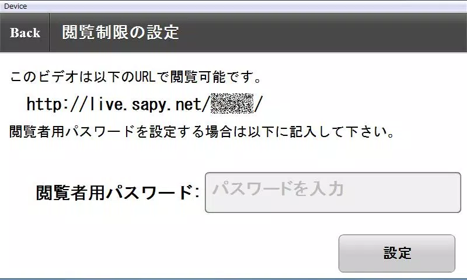This screenshot has width=467, height=280.
Task: Click the pixelated hidden part of the URL
Action: [x=232, y=104]
